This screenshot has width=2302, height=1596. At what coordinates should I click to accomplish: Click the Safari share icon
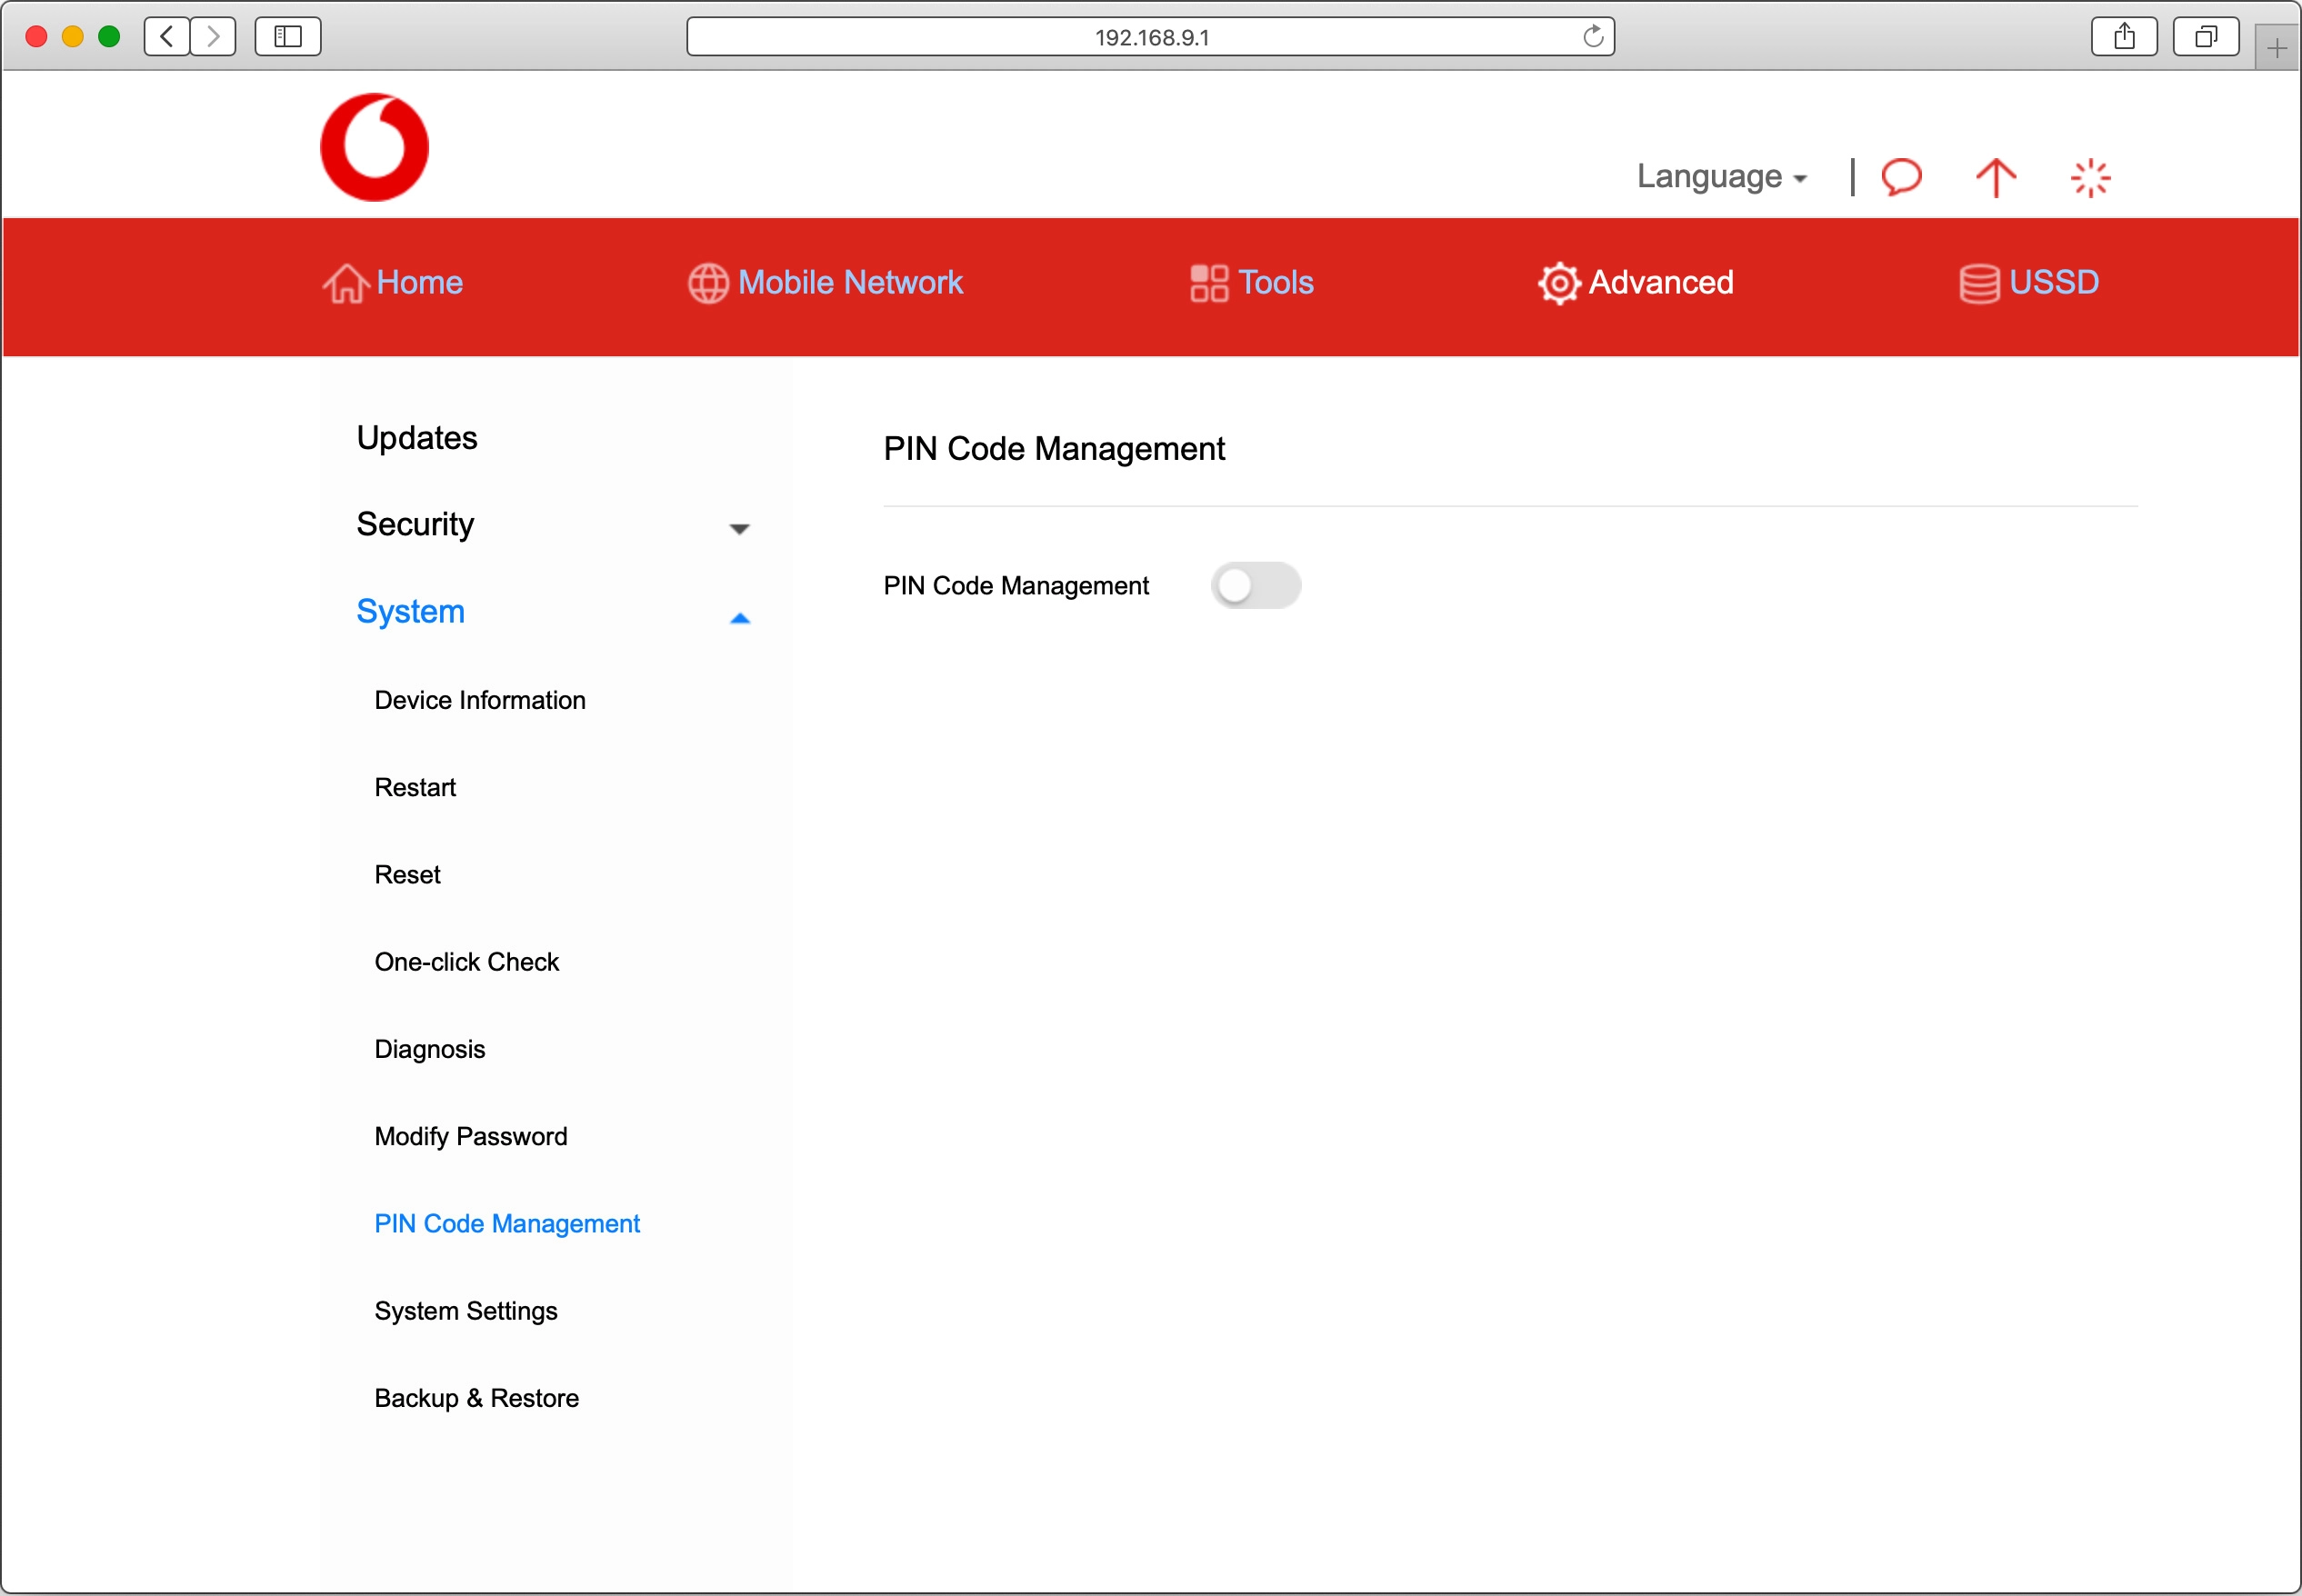[2123, 37]
